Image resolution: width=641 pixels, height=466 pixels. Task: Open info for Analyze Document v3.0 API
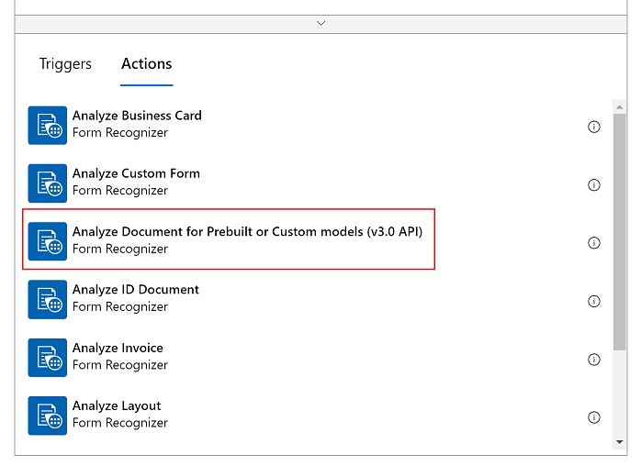point(594,243)
